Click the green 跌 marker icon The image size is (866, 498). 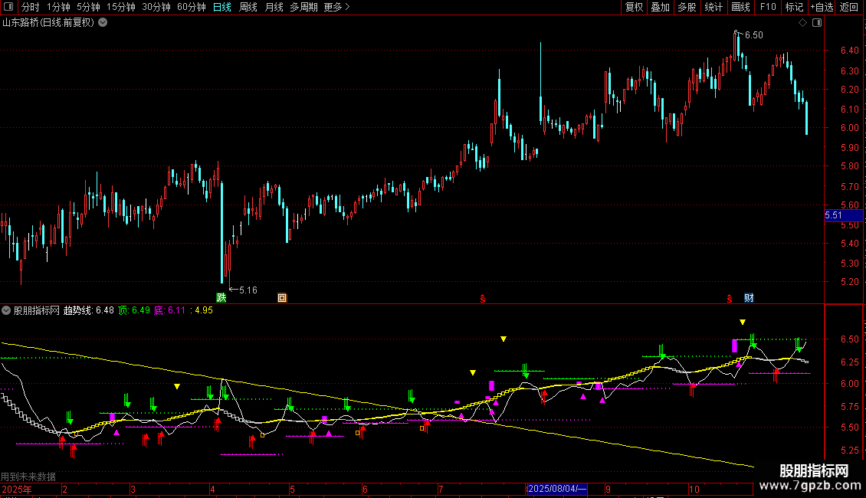tap(221, 297)
